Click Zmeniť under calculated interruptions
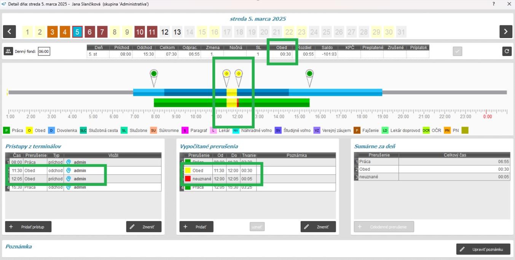 pyautogui.click(x=318, y=227)
